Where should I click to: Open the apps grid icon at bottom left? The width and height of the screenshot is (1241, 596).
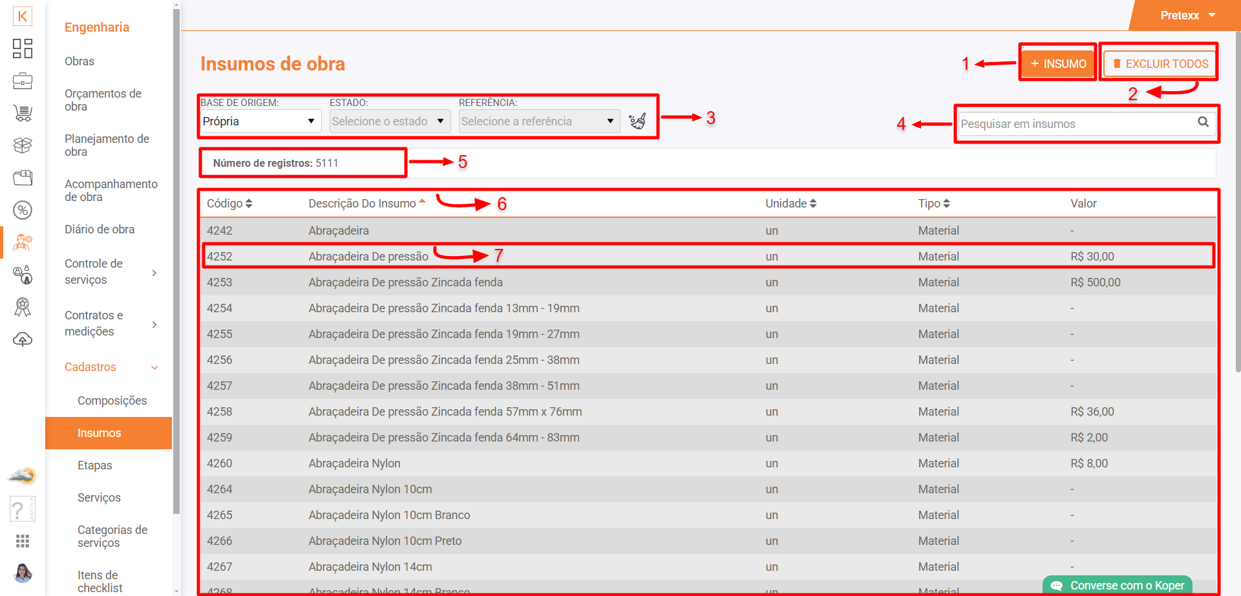click(x=23, y=541)
